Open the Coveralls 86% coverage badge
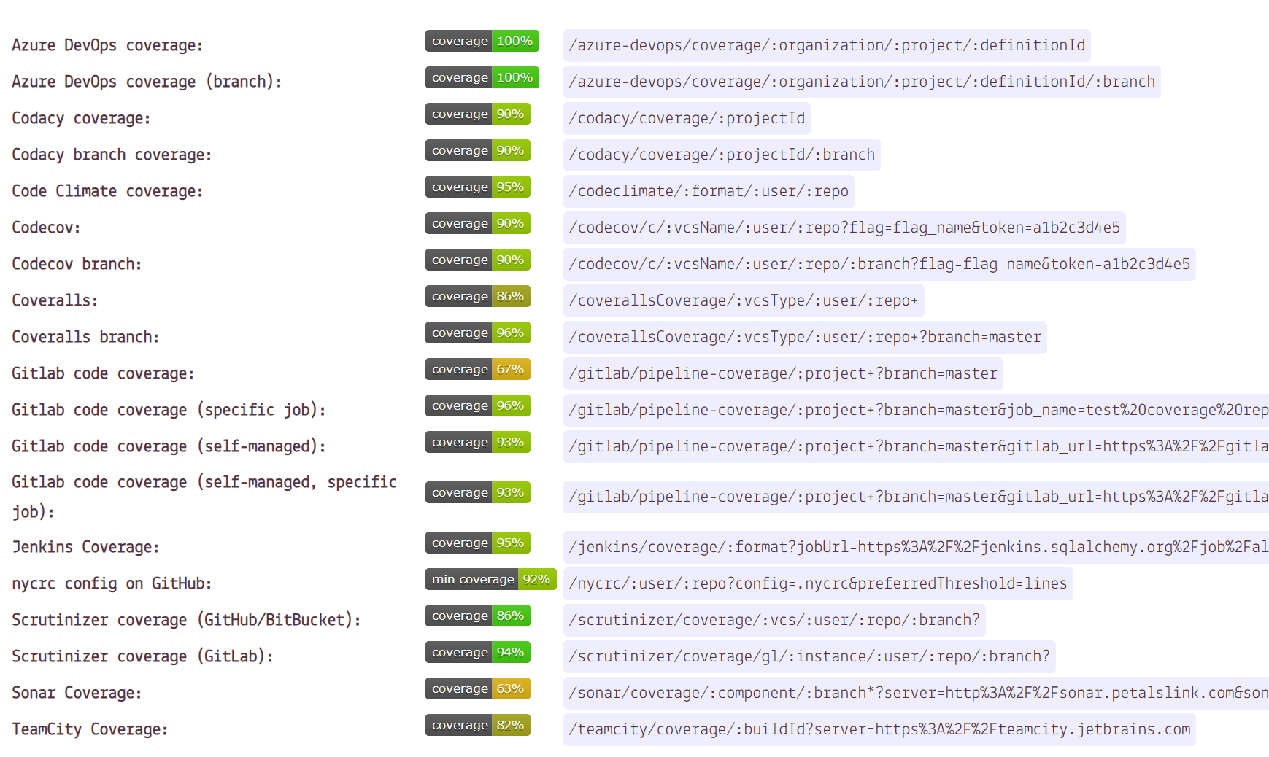This screenshot has height=757, width=1269. pos(478,296)
